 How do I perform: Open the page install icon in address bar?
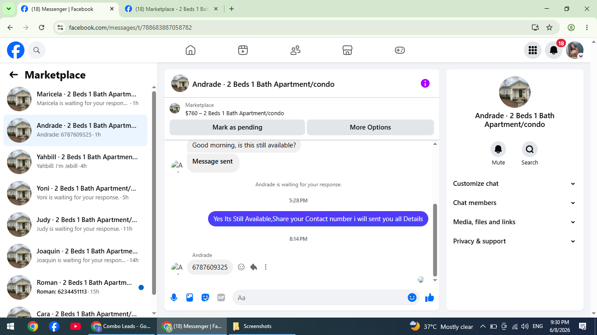click(535, 27)
